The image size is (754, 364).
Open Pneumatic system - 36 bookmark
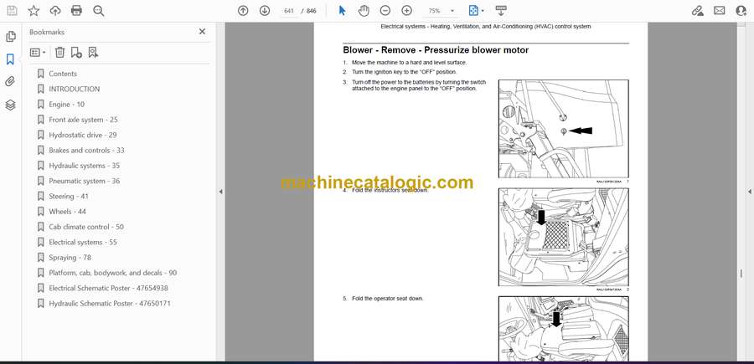pos(84,181)
